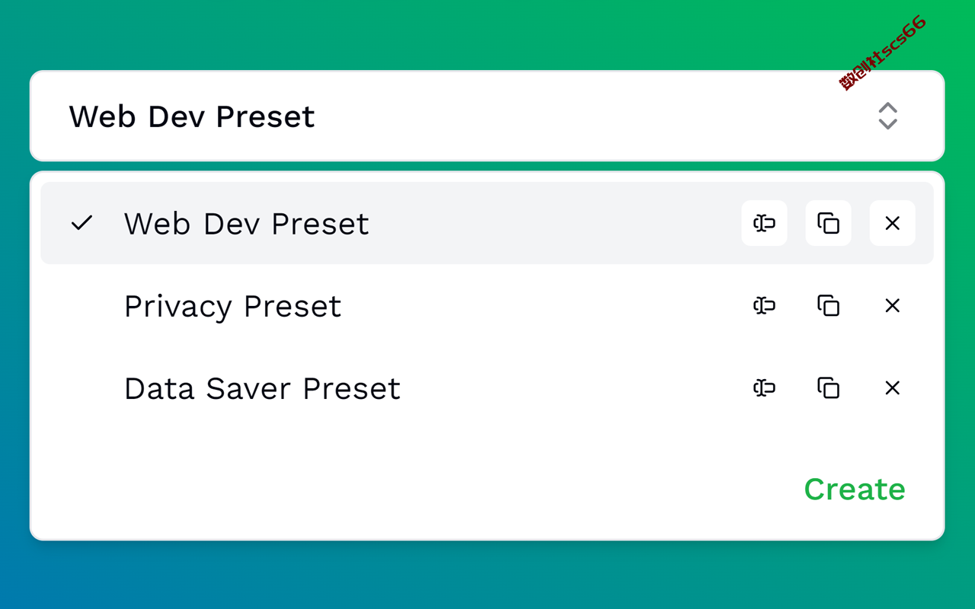975x609 pixels.
Task: Duplicate the Data Saver Preset
Action: point(828,387)
